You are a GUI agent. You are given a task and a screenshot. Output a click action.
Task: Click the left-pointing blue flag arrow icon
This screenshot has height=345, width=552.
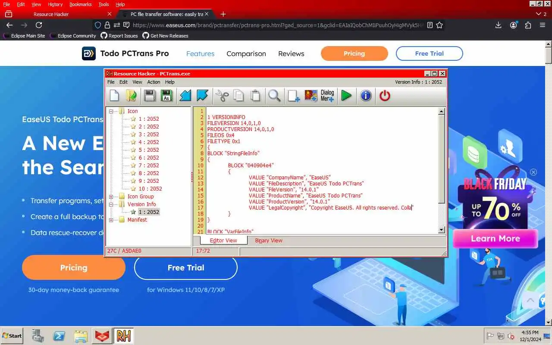click(x=185, y=95)
